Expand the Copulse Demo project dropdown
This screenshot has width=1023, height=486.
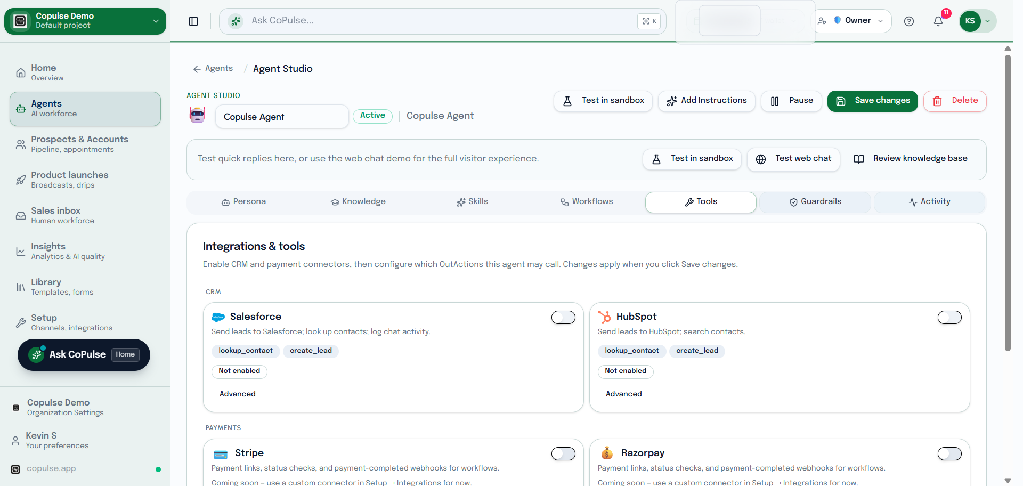[x=85, y=21]
